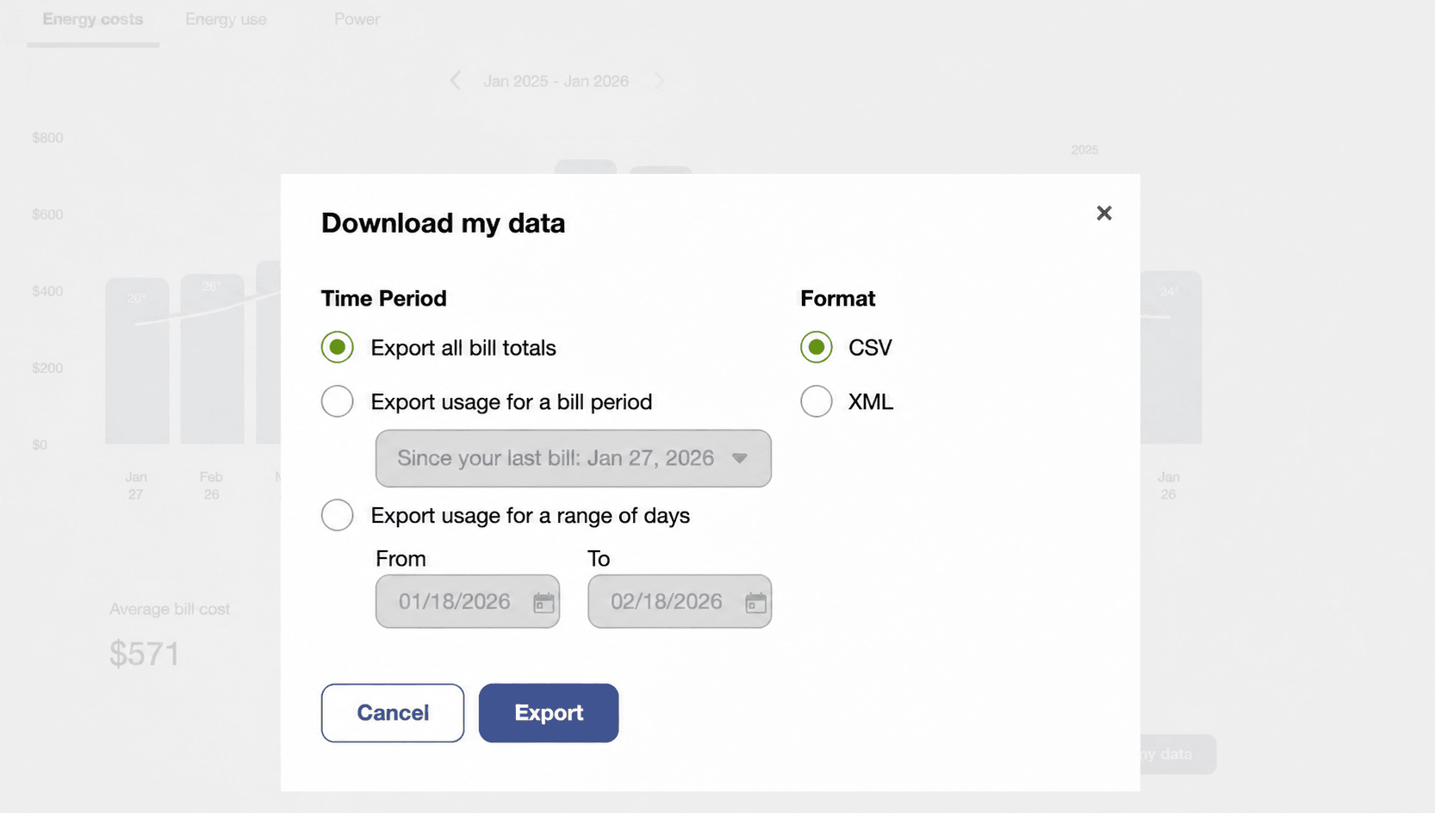Screen dimensions: 1435x813
Task: Choose XML format
Action: 816,401
